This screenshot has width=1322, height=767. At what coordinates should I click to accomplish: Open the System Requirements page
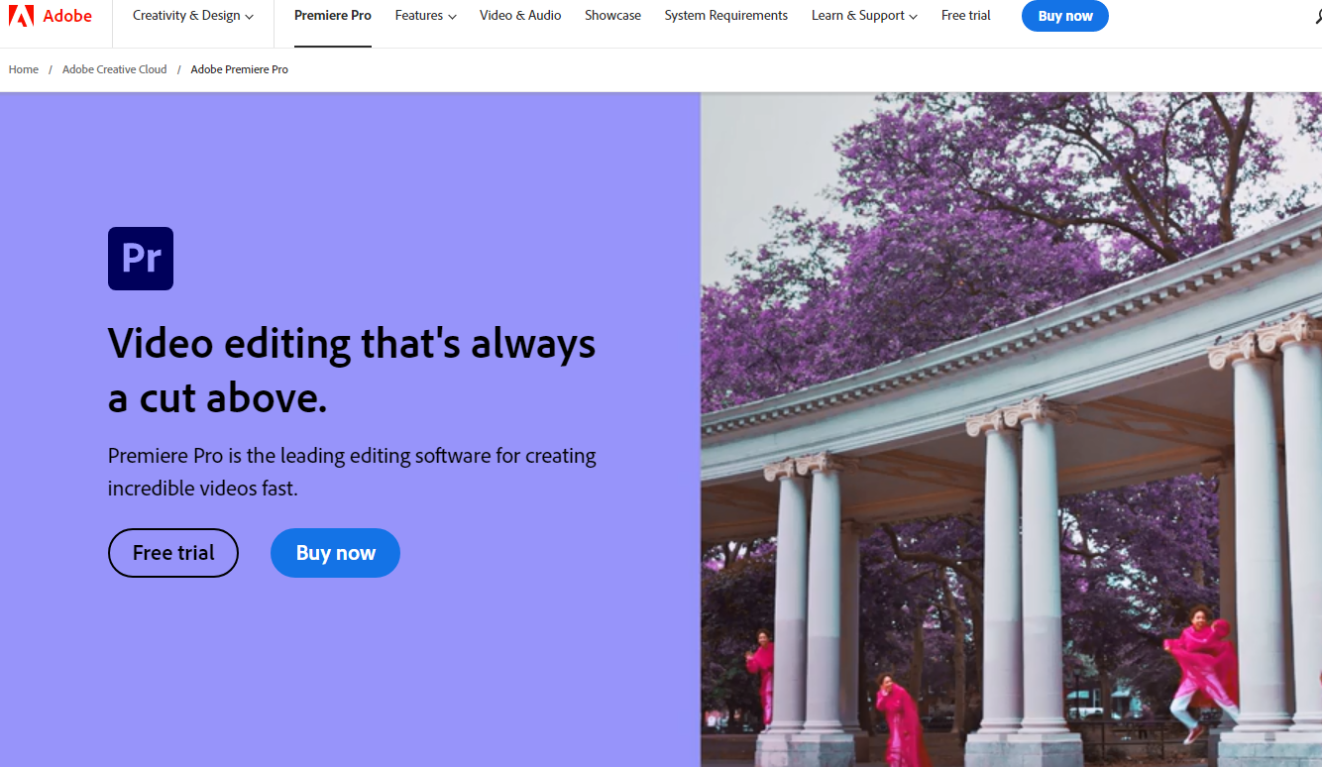[x=725, y=16]
